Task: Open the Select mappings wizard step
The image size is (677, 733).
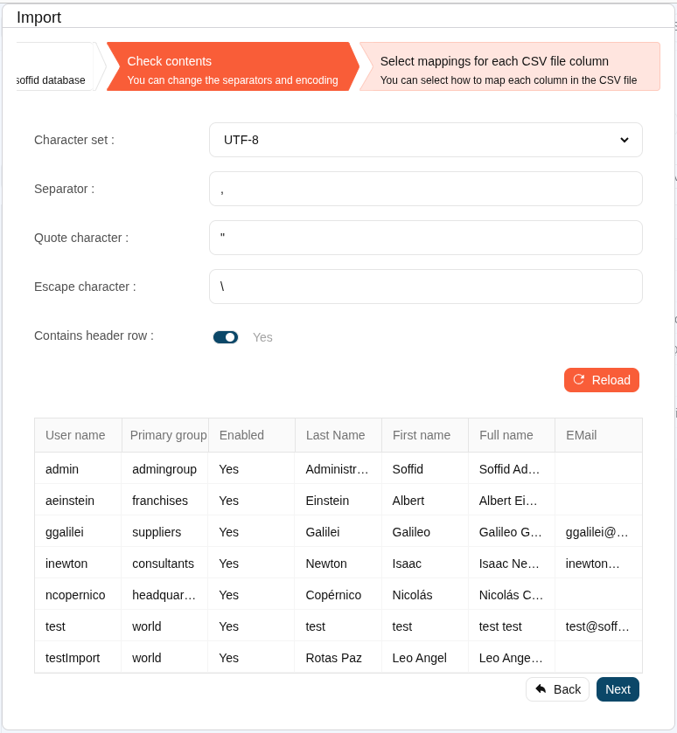Action: [509, 67]
